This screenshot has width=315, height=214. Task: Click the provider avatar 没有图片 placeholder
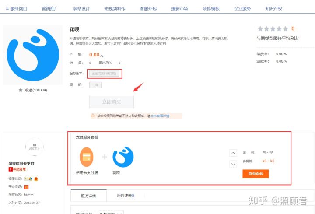(x=35, y=147)
